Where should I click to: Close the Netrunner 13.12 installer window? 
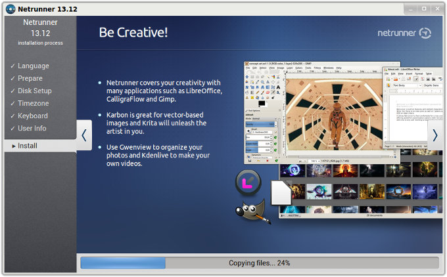pyautogui.click(x=437, y=9)
